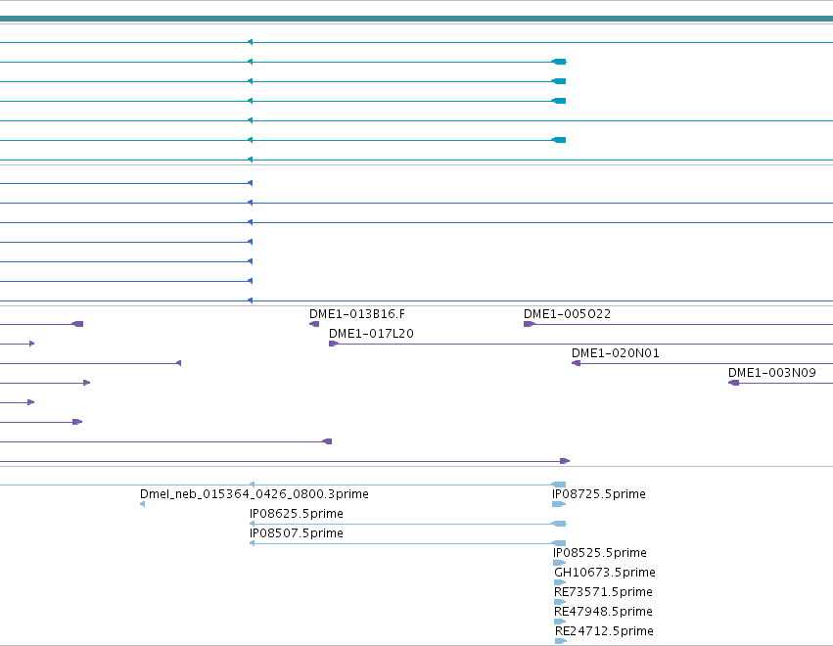The image size is (833, 646).
Task: Click the IP08525.5prime label
Action: click(600, 553)
